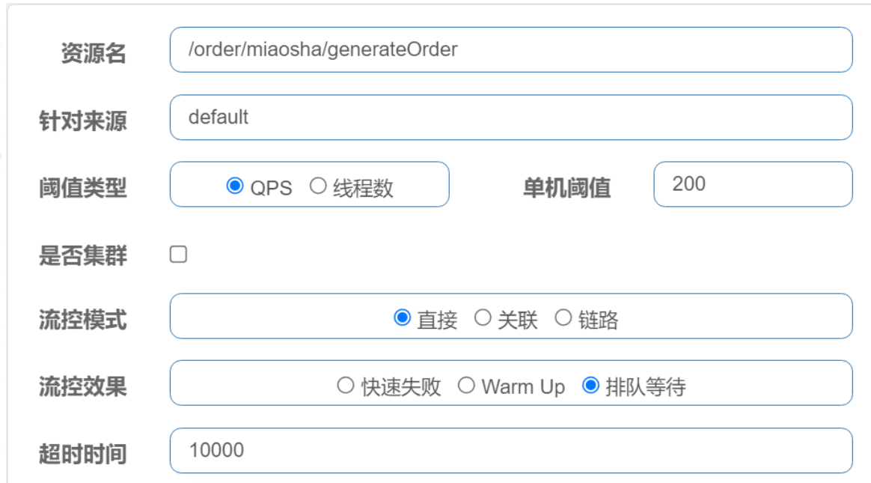This screenshot has height=483, width=871.
Task: Click the 单机阈值 label
Action: pos(566,188)
